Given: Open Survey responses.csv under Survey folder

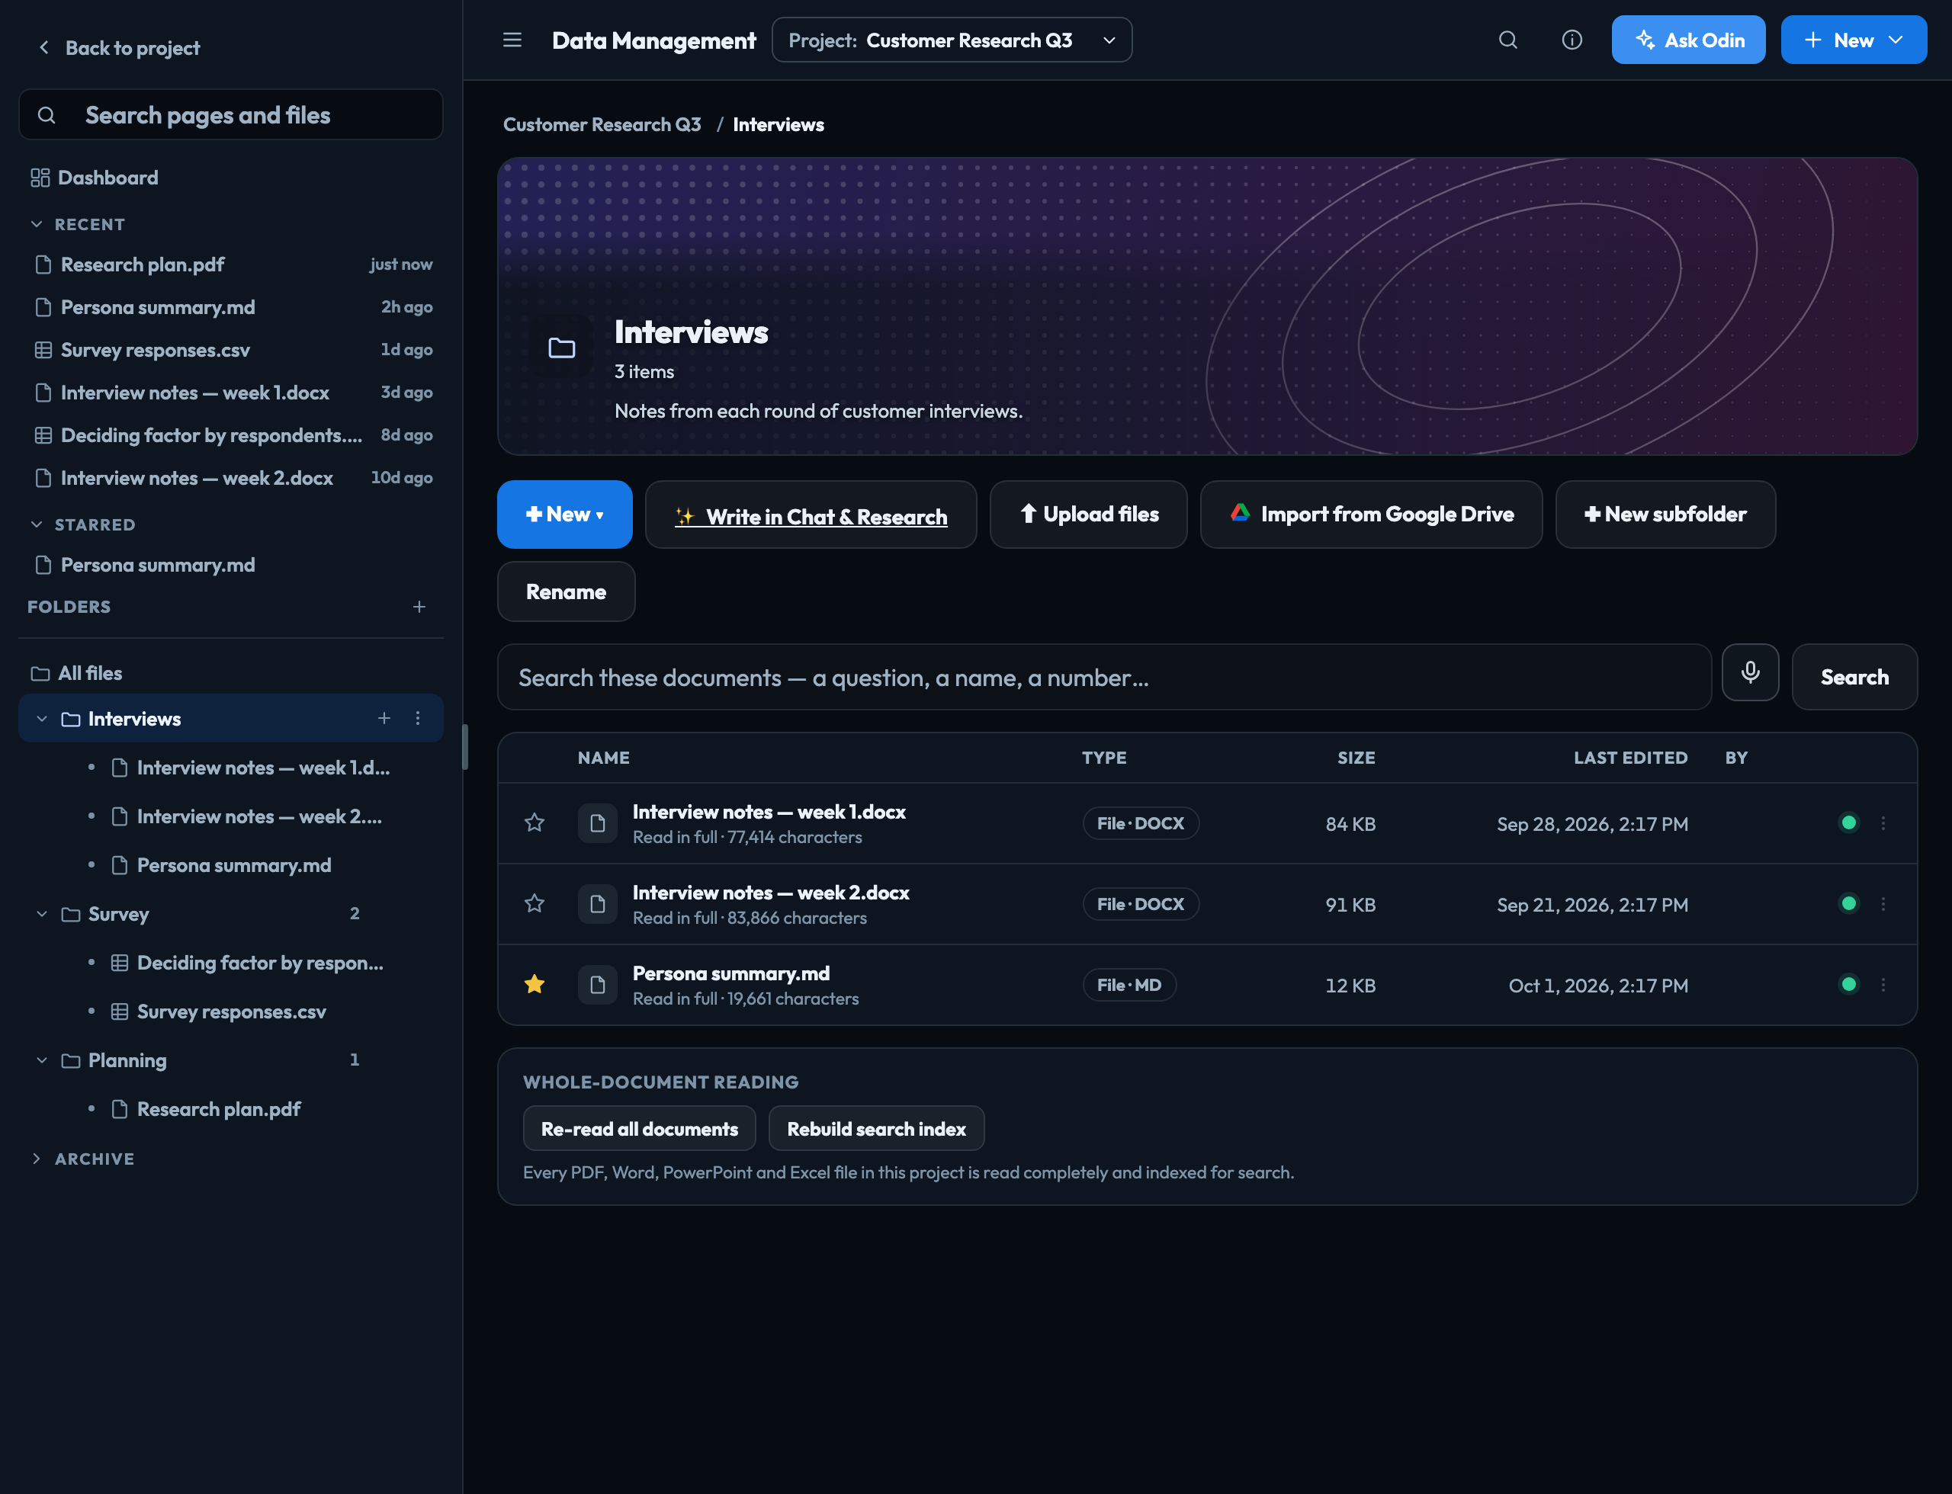Looking at the screenshot, I should tap(231, 1011).
